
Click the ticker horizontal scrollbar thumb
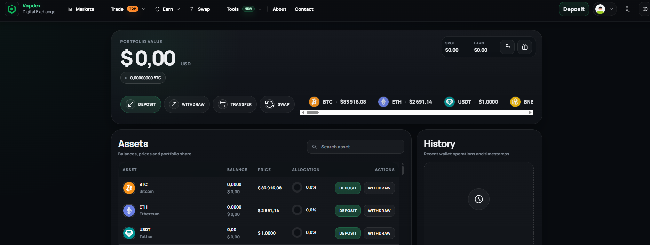pos(312,112)
